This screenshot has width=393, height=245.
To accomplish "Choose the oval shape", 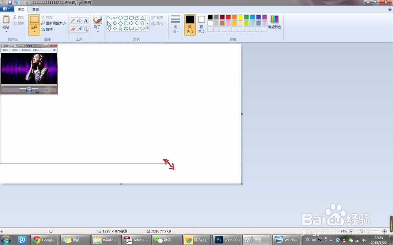I will (x=121, y=18).
